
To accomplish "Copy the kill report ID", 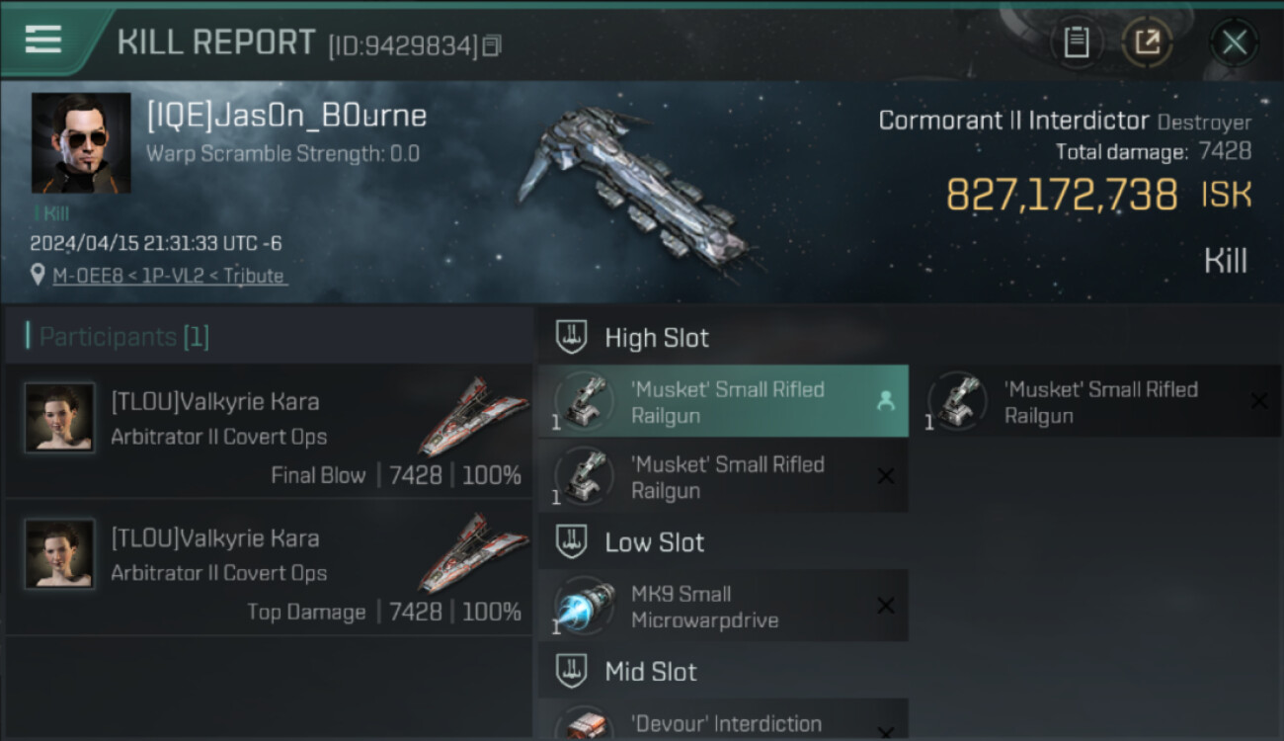I will (492, 45).
